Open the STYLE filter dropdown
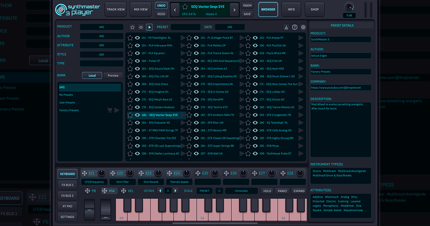 (x=101, y=55)
